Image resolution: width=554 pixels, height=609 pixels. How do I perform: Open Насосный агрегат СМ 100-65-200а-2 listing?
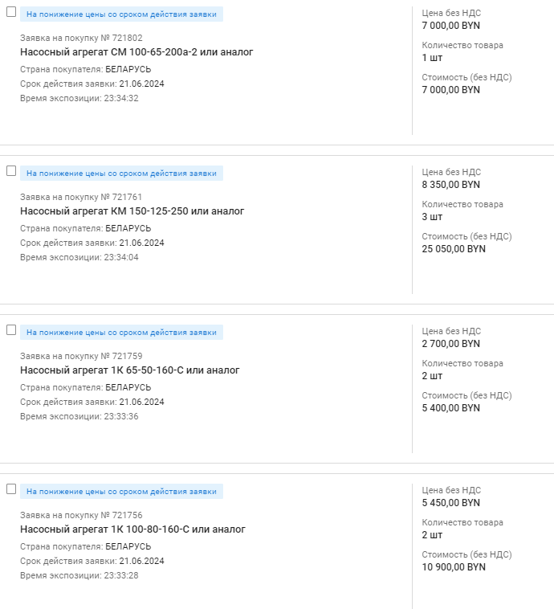pyautogui.click(x=136, y=52)
